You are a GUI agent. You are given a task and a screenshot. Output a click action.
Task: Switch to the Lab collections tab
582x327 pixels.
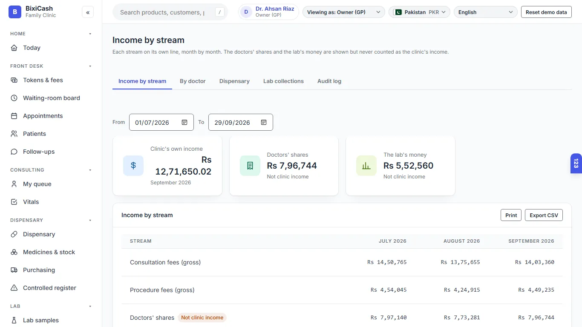point(283,81)
